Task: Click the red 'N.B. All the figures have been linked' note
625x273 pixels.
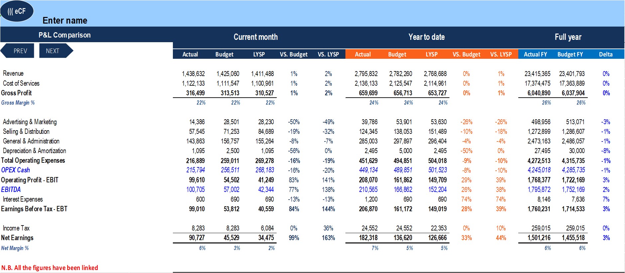Action: [x=50, y=268]
